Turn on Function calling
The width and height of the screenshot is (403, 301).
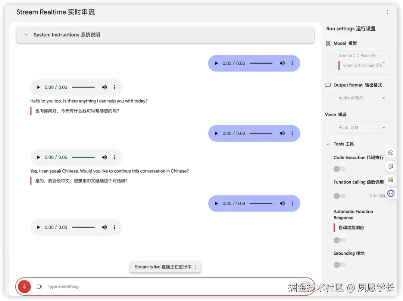[x=339, y=196]
